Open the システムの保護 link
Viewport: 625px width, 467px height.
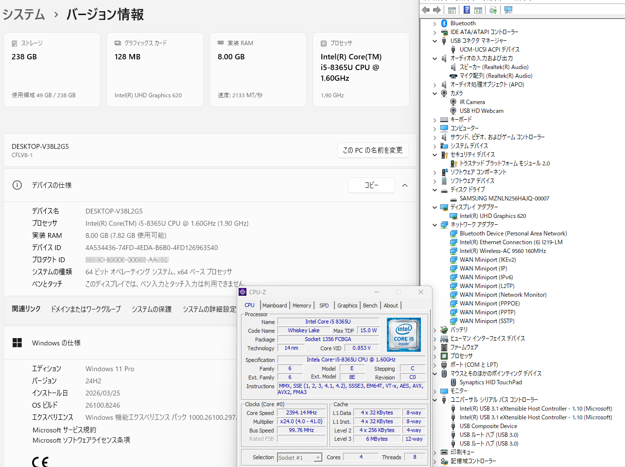click(x=152, y=309)
